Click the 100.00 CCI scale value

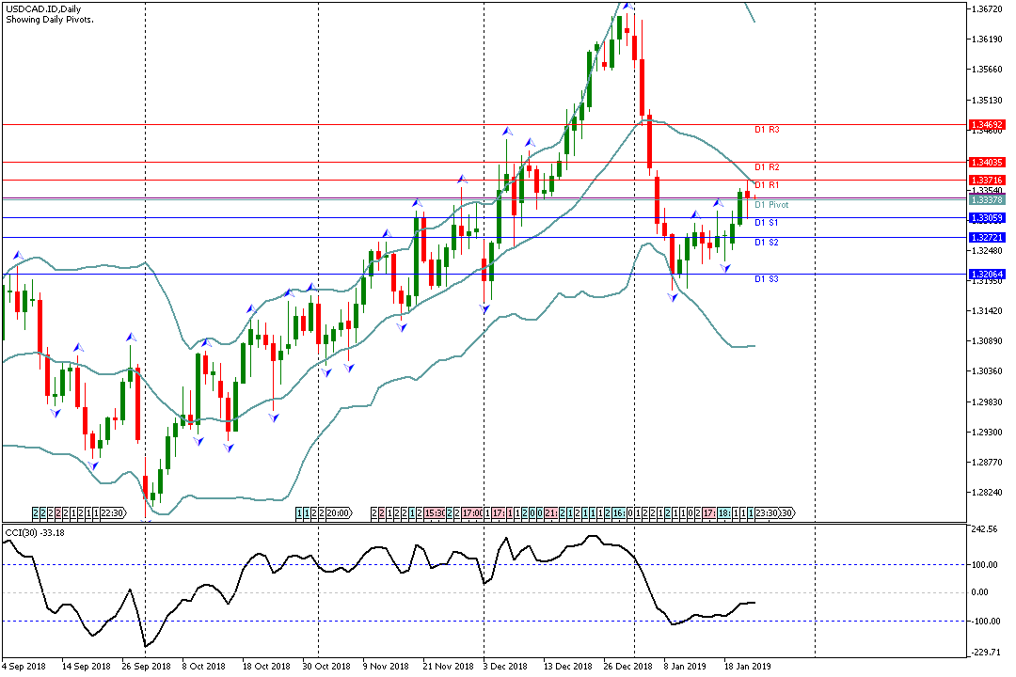(x=985, y=565)
